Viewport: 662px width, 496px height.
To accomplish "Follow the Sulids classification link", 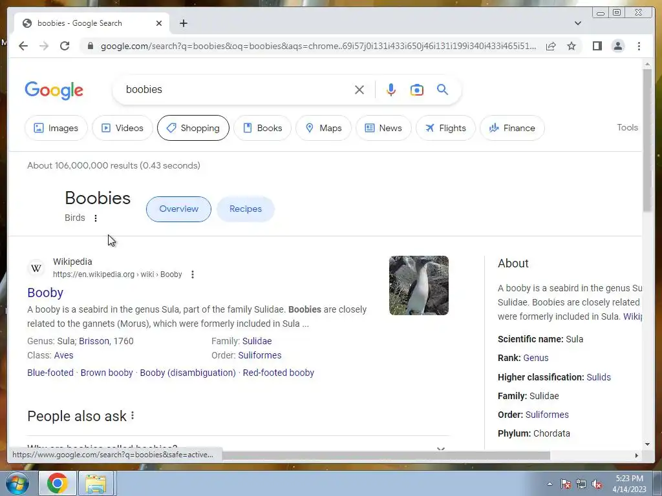I will click(599, 377).
